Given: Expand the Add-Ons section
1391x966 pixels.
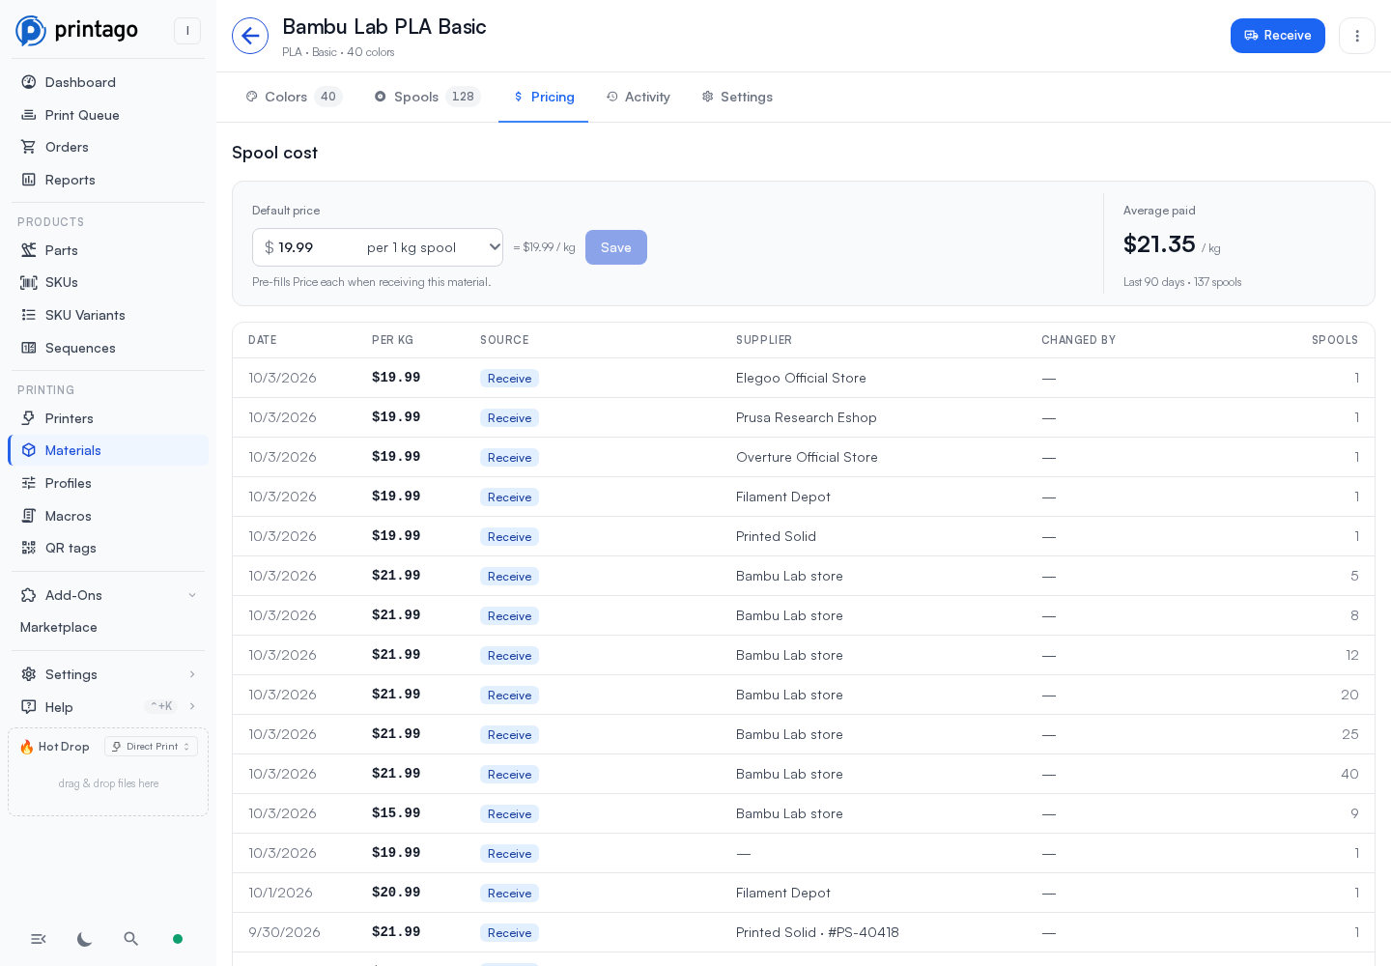Looking at the screenshot, I should (x=108, y=595).
